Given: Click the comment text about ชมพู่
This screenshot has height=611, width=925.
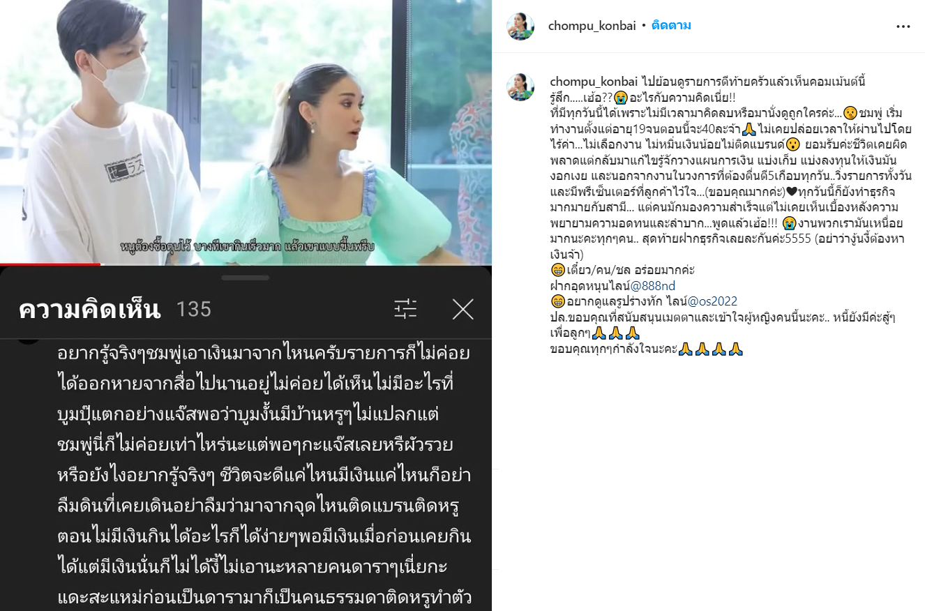Looking at the screenshot, I should [x=264, y=474].
